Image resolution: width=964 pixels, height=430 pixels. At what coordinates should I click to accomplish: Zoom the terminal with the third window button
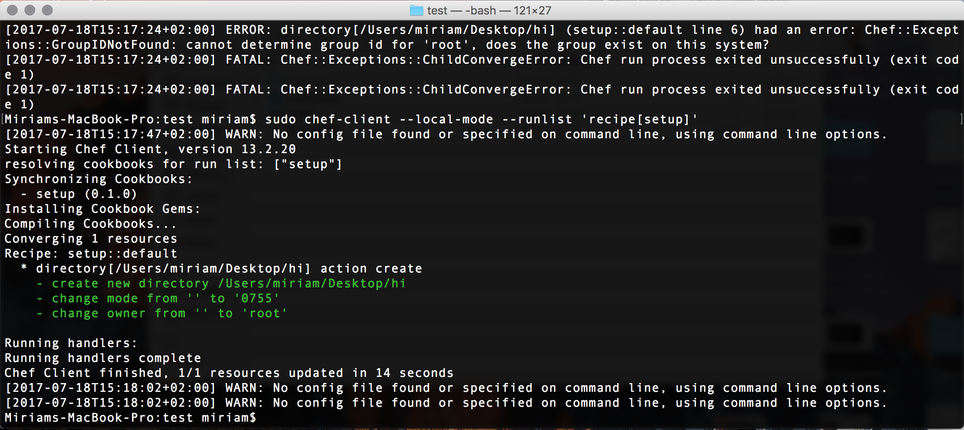pyautogui.click(x=47, y=10)
